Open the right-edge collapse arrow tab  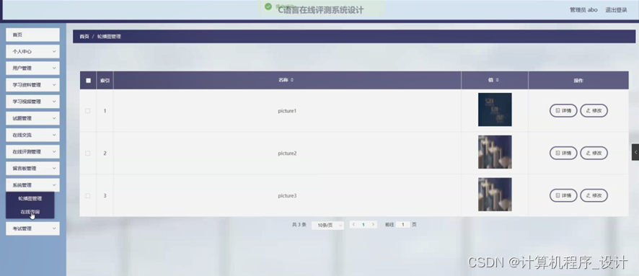[635, 152]
